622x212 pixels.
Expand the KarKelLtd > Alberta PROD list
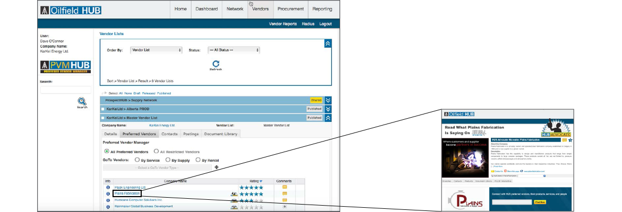click(327, 109)
